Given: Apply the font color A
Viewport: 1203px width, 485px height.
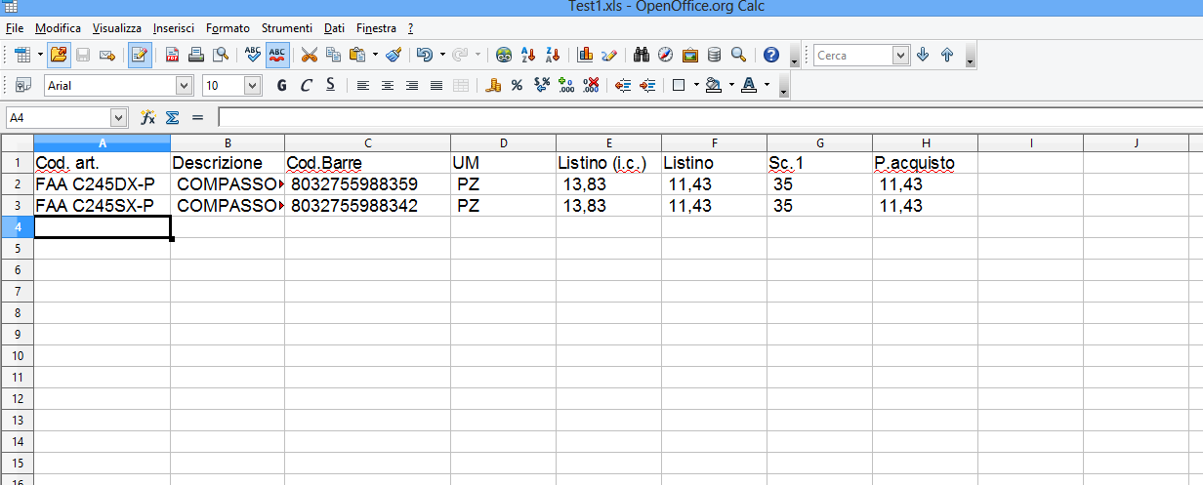Looking at the screenshot, I should (749, 86).
